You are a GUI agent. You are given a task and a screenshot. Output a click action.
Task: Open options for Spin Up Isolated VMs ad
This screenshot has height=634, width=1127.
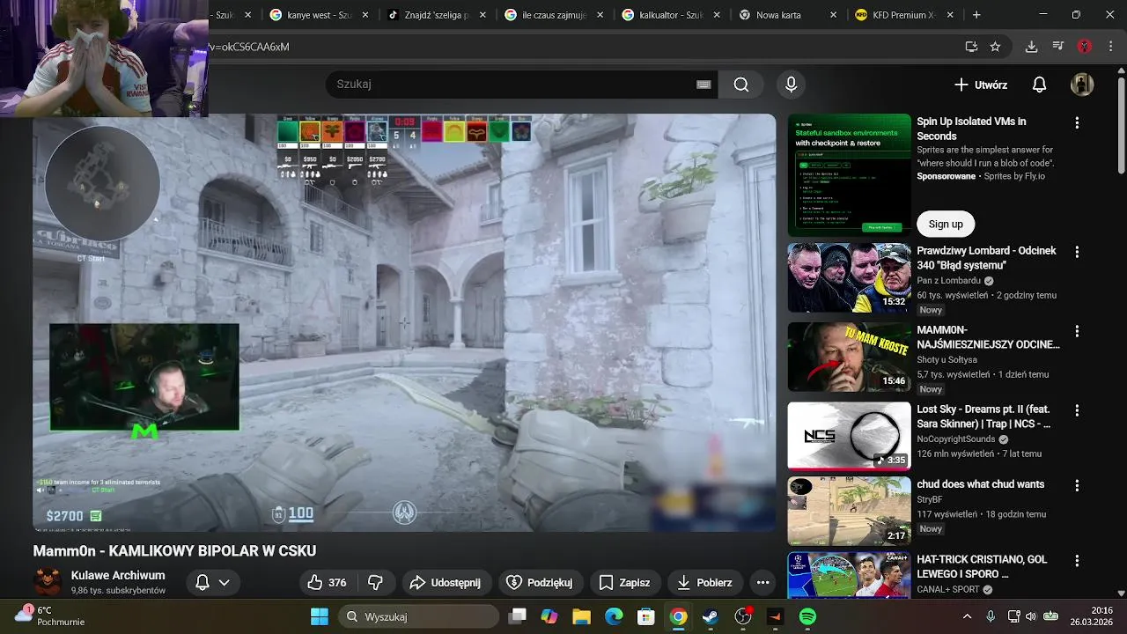[x=1076, y=123]
